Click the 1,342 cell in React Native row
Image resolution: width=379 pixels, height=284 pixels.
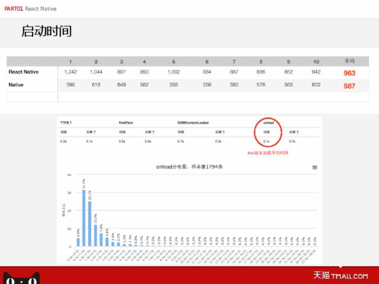point(70,72)
